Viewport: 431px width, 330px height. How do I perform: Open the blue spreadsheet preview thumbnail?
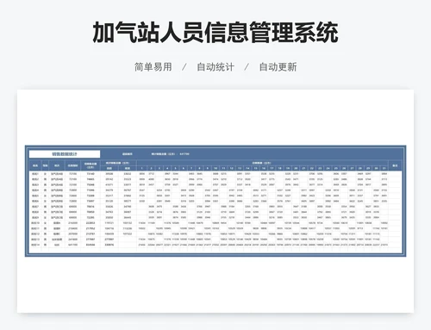pyautogui.click(x=215, y=201)
